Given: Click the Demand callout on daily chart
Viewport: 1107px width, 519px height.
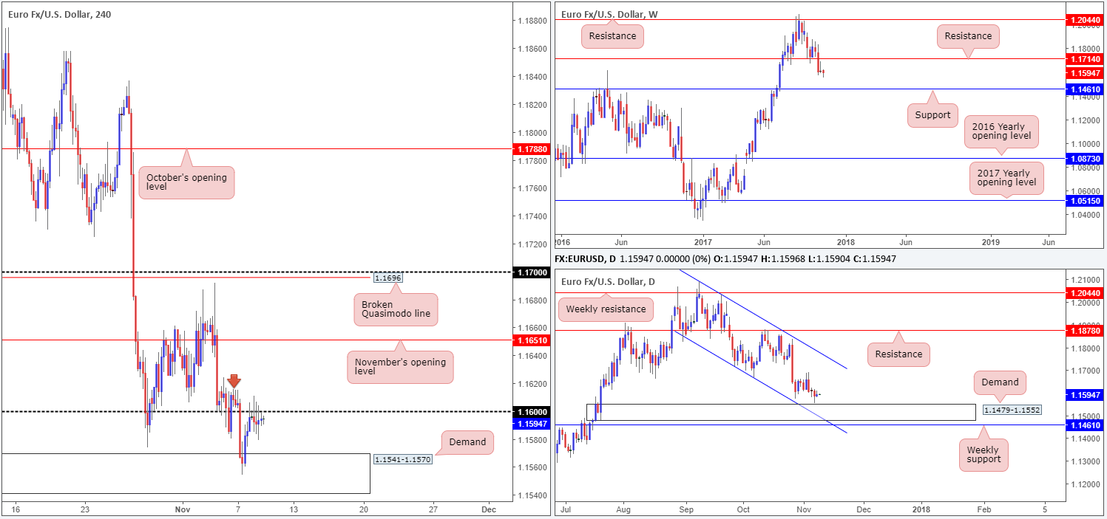Looking at the screenshot, I should tap(1001, 382).
